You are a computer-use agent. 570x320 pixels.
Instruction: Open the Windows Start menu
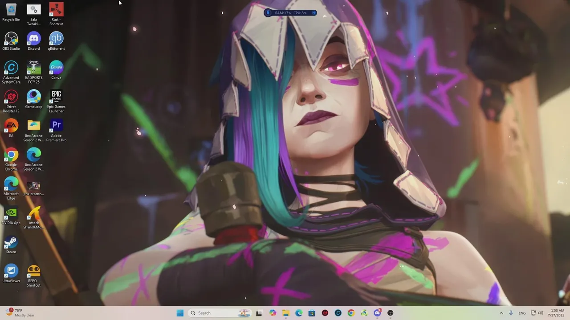180,313
